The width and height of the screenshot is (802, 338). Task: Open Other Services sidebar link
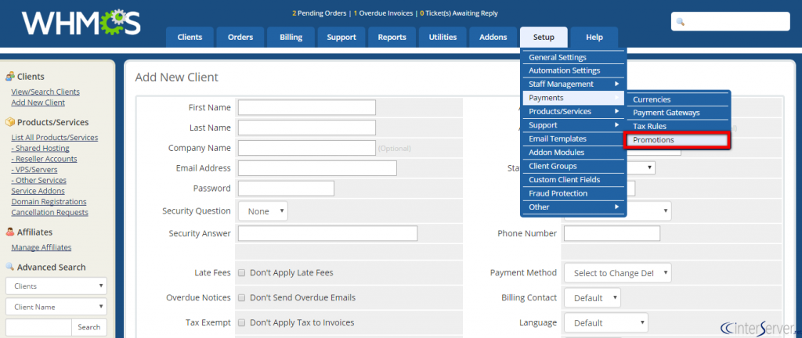39,181
